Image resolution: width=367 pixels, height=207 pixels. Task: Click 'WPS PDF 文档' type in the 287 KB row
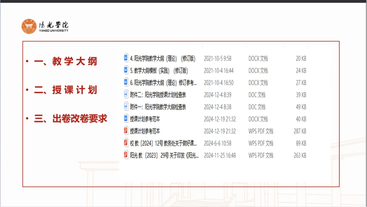[x=261, y=131]
